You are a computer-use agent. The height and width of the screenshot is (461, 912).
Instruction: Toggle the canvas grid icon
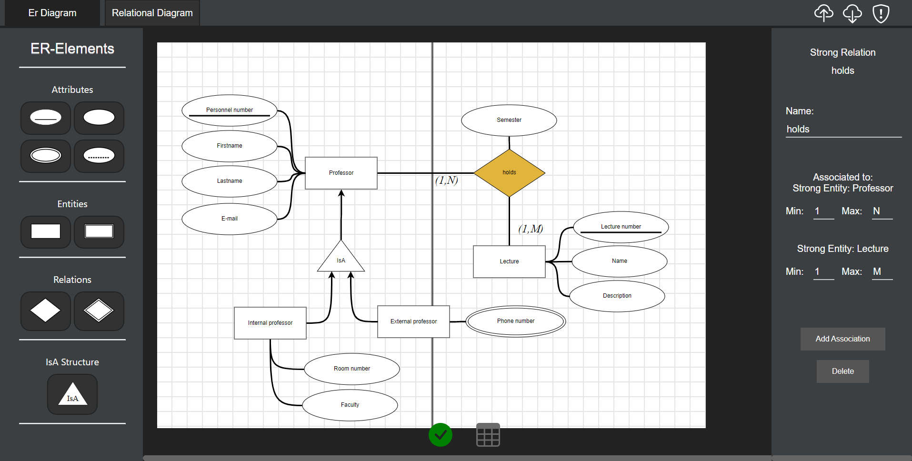tap(488, 434)
